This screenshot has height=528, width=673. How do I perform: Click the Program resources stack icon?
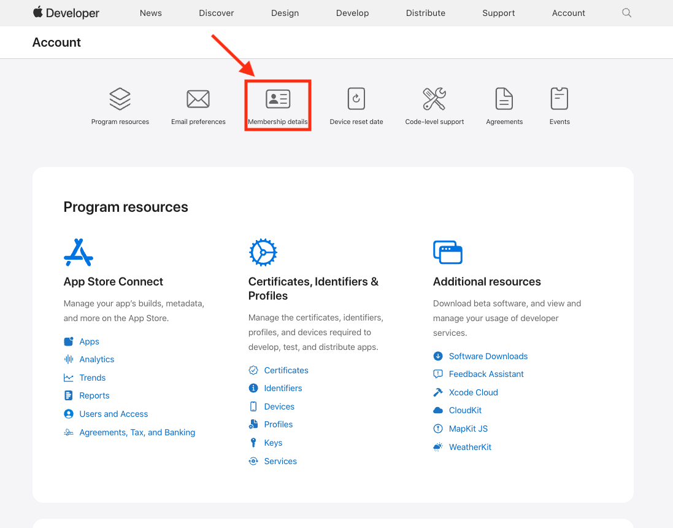click(x=120, y=99)
